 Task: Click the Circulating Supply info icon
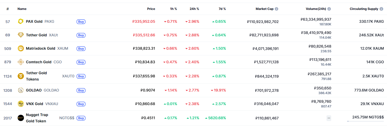[x=381, y=9]
